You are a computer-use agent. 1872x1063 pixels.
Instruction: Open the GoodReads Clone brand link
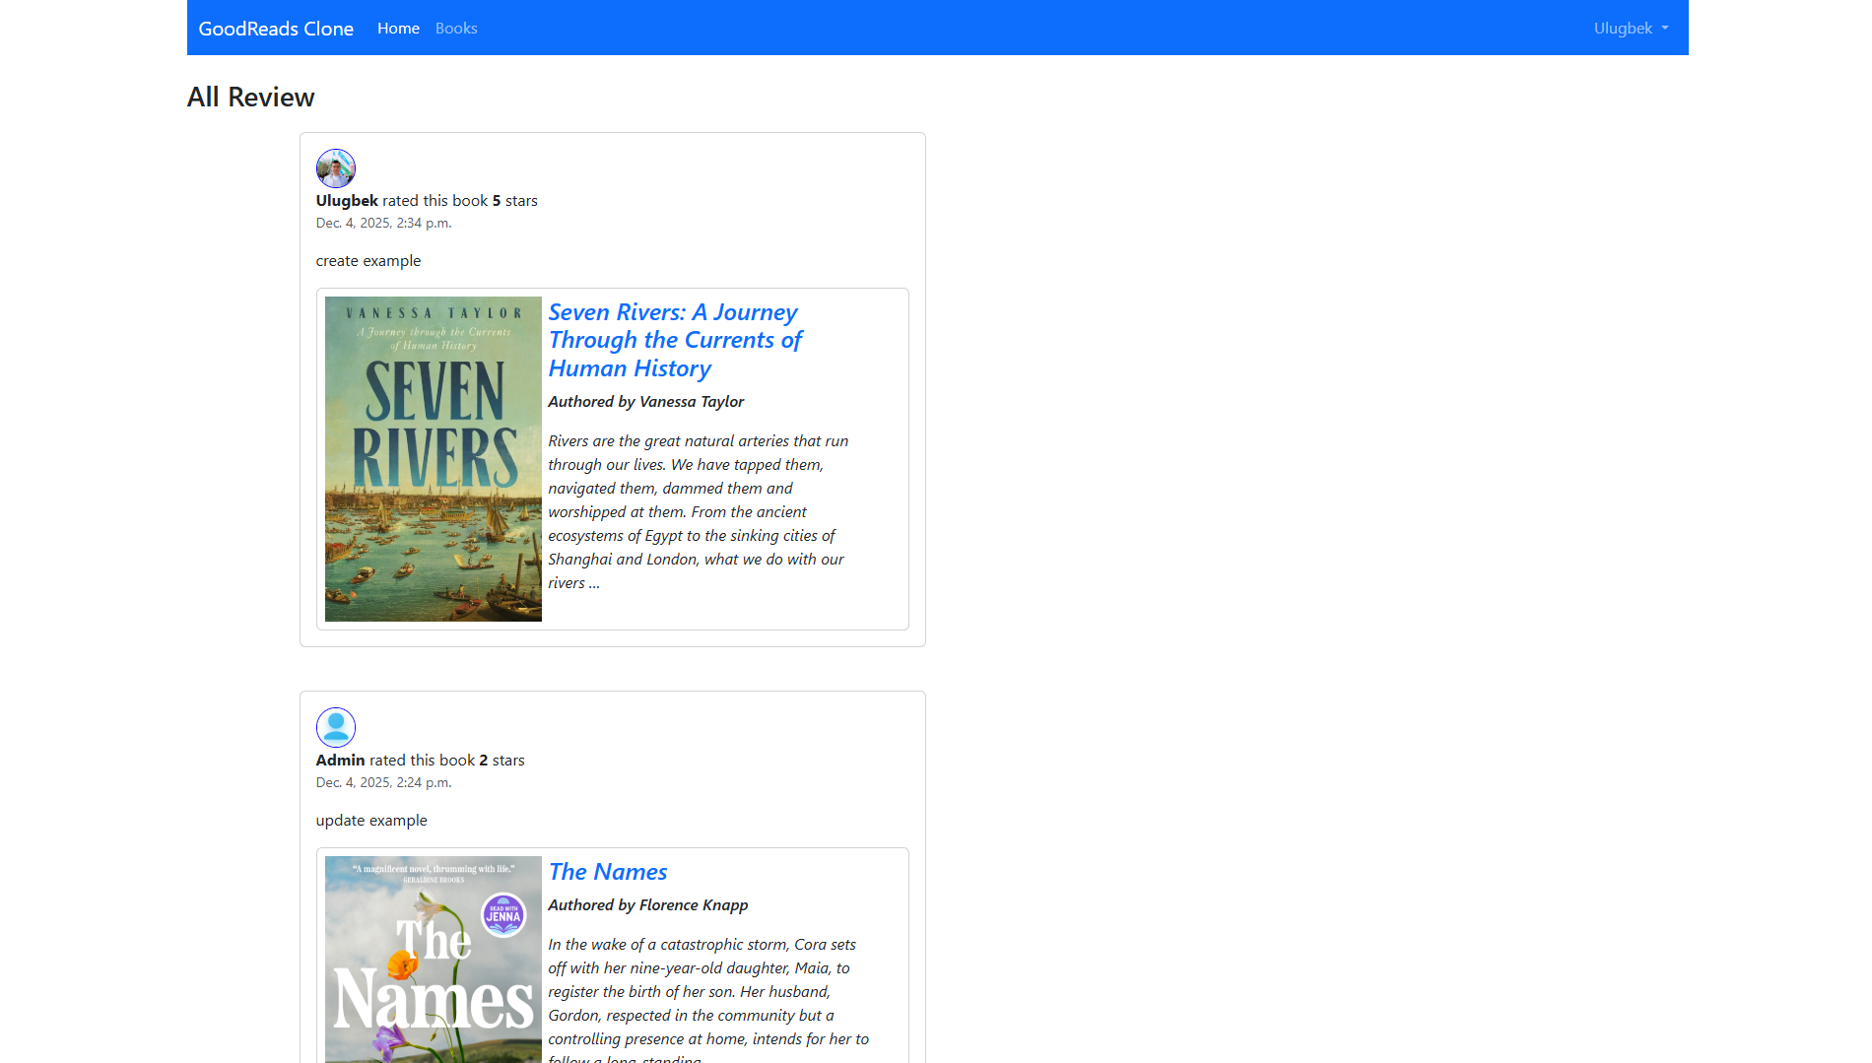pos(276,29)
